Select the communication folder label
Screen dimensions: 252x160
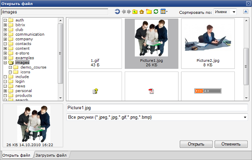click(30, 34)
